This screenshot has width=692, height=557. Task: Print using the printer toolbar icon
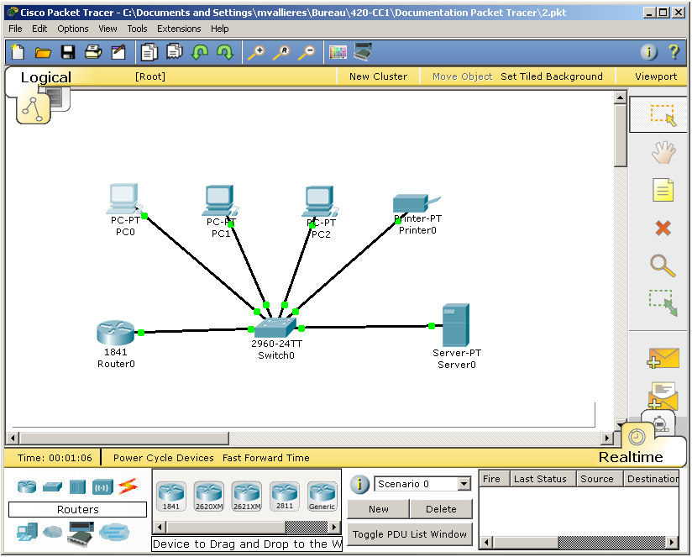(93, 52)
